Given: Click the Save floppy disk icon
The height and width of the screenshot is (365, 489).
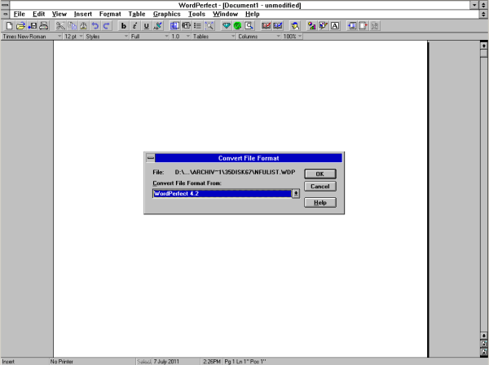Looking at the screenshot, I should (x=32, y=26).
